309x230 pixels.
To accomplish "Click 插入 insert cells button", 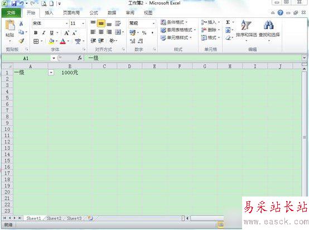I will [210, 22].
